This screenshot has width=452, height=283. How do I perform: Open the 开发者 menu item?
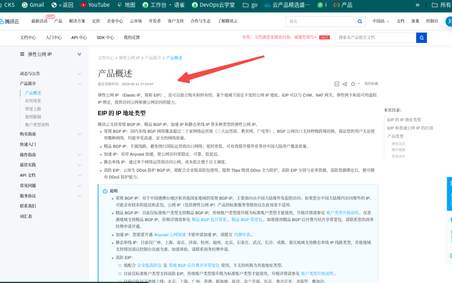pyautogui.click(x=155, y=21)
